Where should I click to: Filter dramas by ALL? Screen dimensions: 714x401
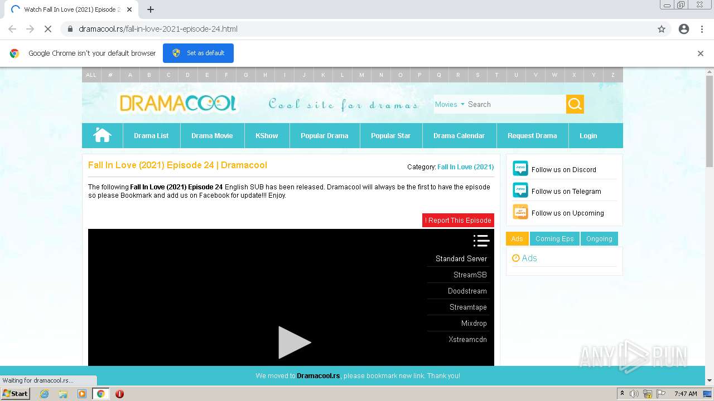tap(91, 75)
